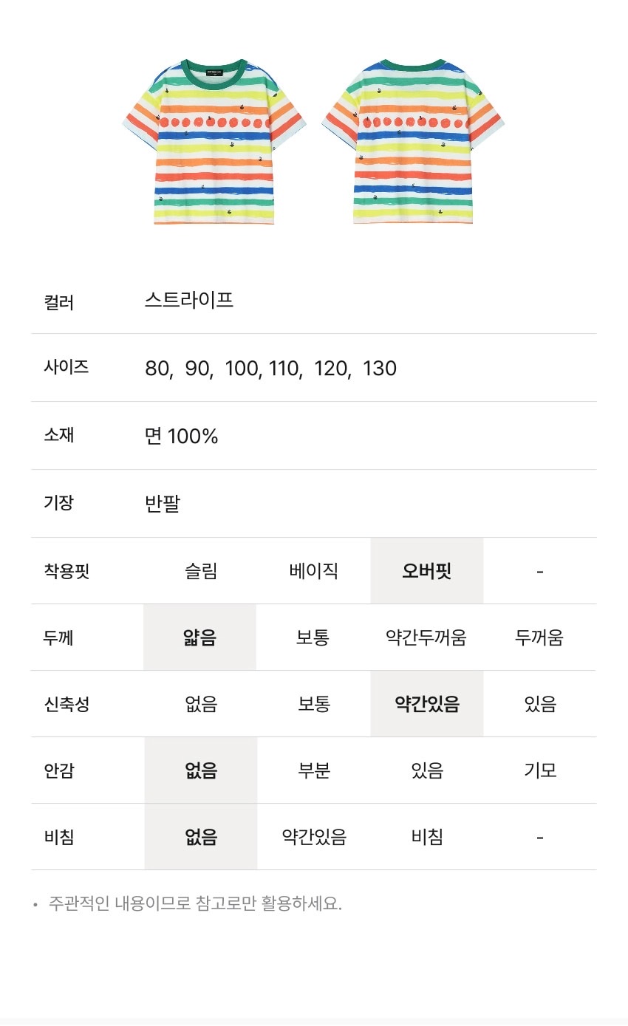Choose 두꺼움 thickness option

point(539,637)
